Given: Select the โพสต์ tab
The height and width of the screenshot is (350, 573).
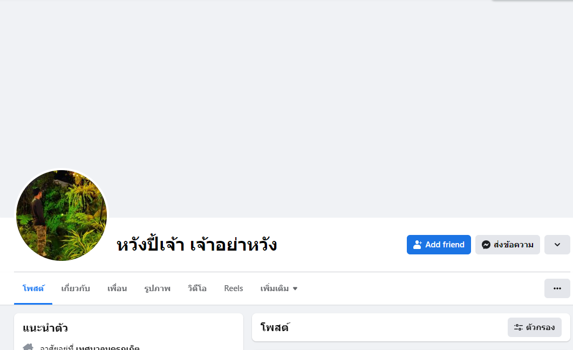Looking at the screenshot, I should 33,288.
